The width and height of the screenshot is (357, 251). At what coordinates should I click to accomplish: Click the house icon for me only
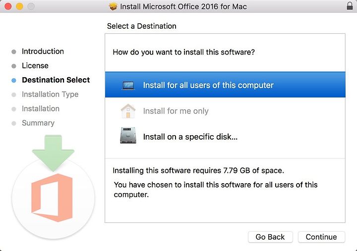coord(128,111)
